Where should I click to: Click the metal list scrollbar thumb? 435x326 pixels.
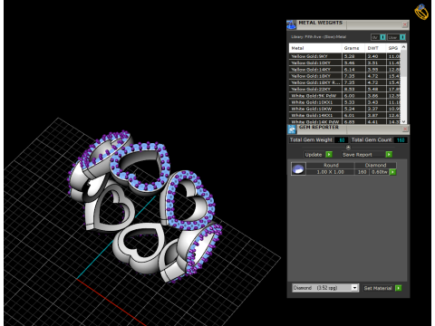[403, 63]
